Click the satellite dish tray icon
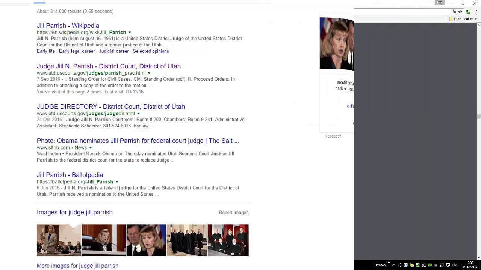This screenshot has height=270, width=481. coord(424,265)
